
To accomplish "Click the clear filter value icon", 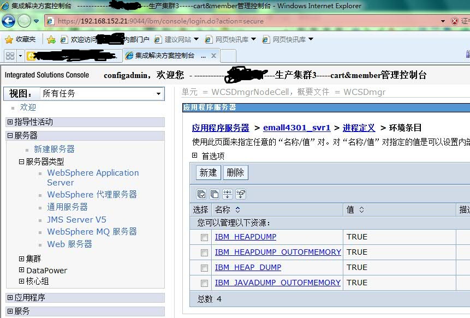I will [241, 194].
